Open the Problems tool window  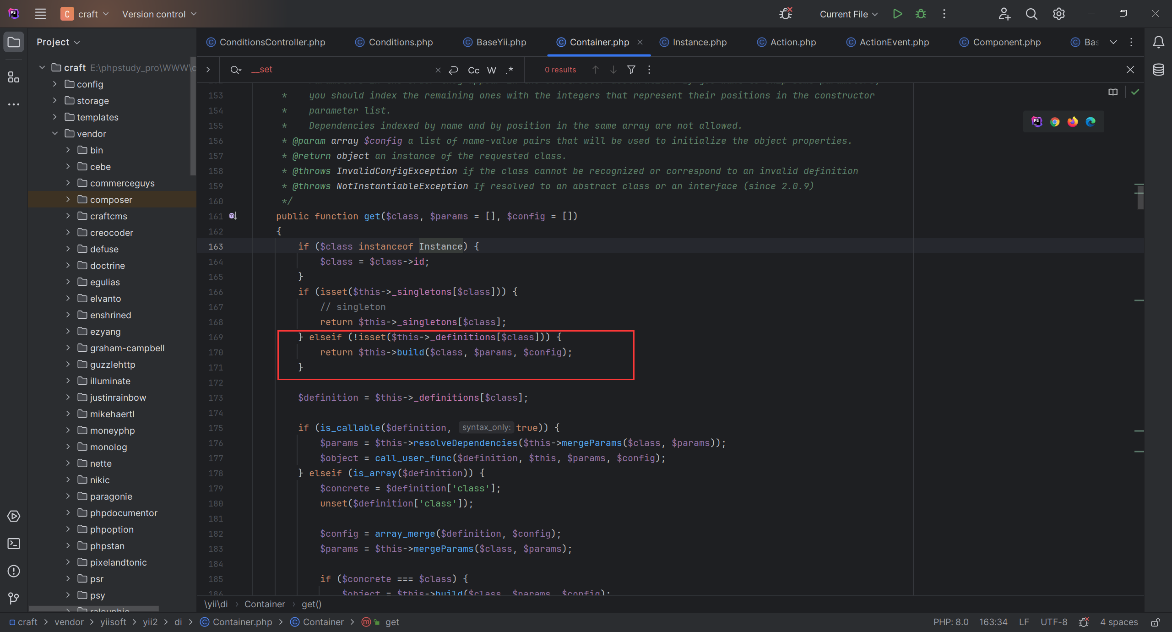tap(14, 571)
